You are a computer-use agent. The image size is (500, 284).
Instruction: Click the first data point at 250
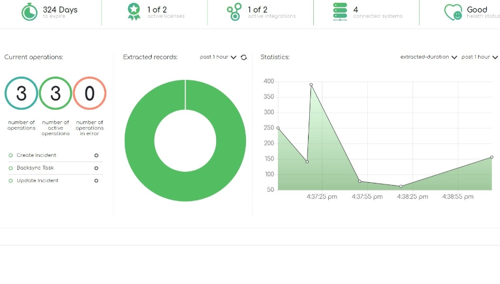click(x=278, y=128)
